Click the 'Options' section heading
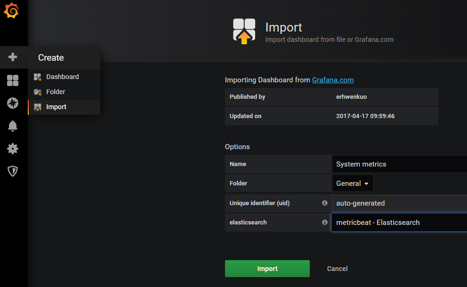 click(x=237, y=147)
